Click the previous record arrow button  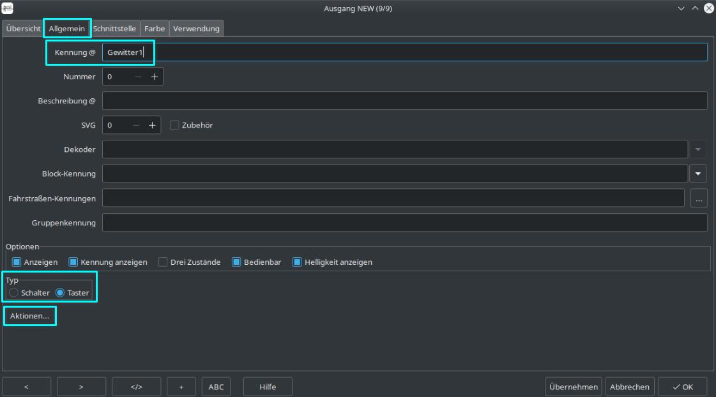(26, 387)
